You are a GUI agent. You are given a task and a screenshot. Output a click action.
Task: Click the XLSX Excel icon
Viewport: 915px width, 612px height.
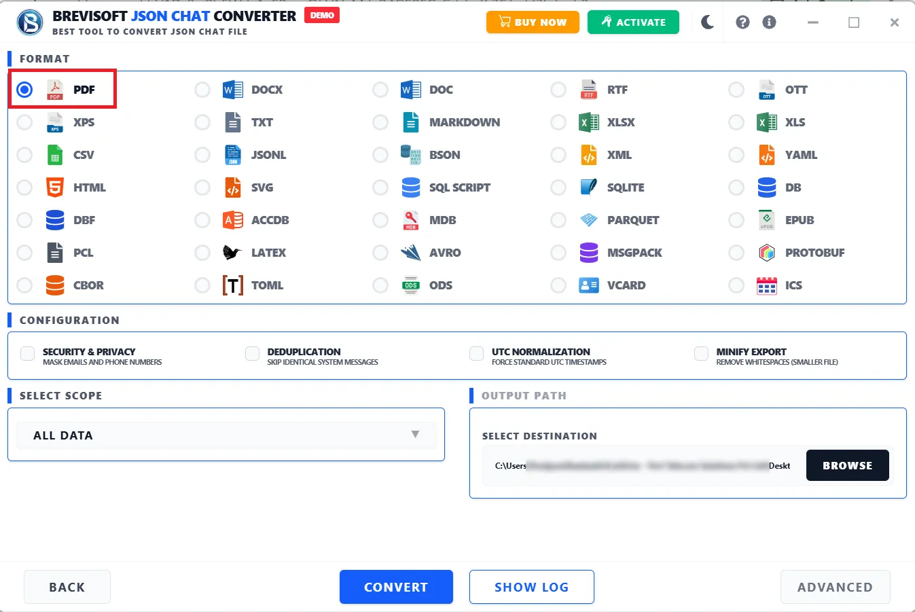(x=589, y=122)
